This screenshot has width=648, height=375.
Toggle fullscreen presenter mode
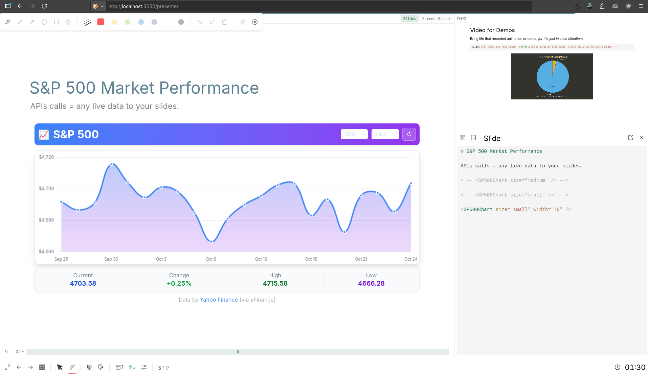7,367
